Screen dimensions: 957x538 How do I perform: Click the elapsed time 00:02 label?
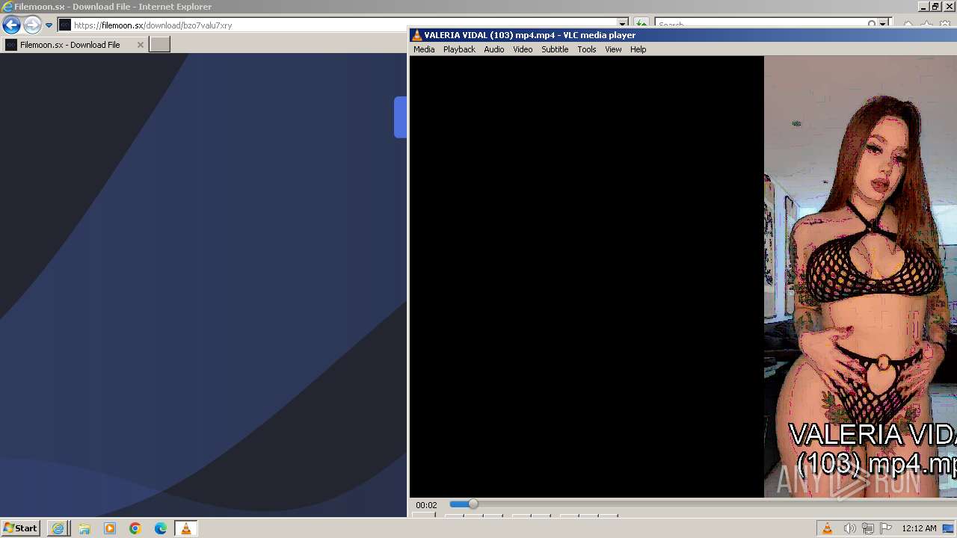426,505
